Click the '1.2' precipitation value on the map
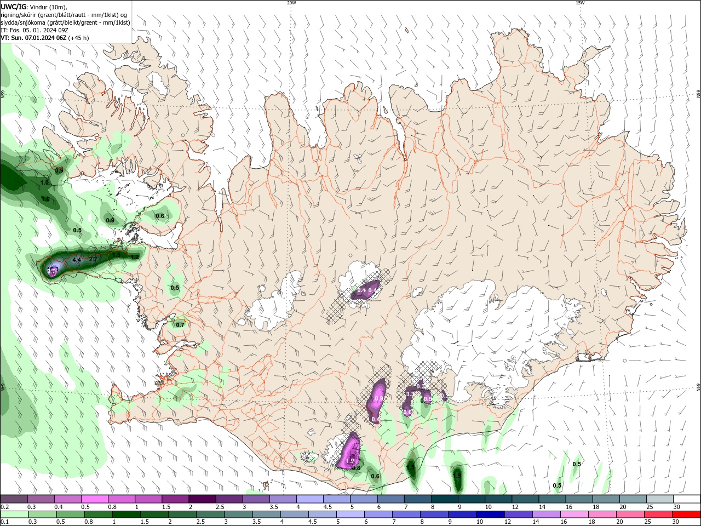The image size is (701, 526). [135, 256]
